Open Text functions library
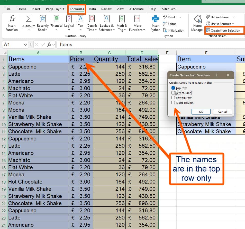 coord(81,23)
